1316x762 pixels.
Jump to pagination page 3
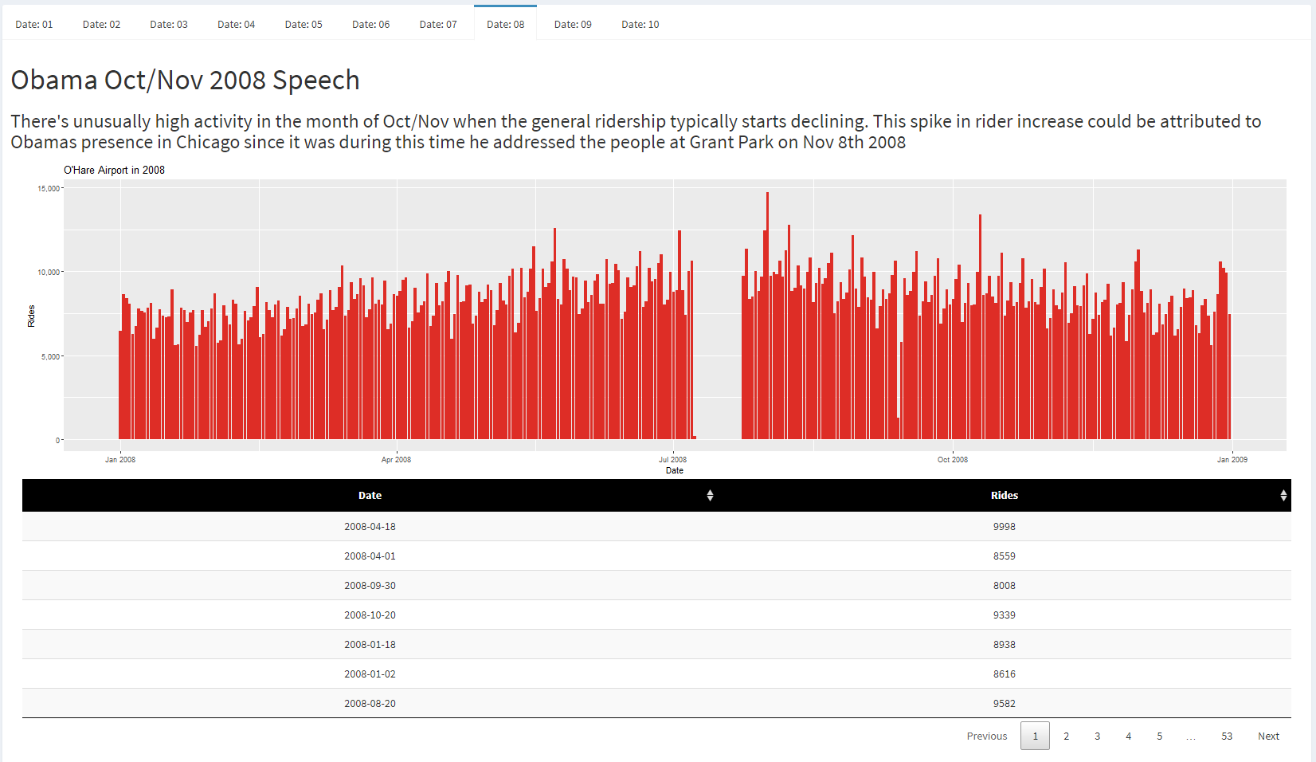point(1097,736)
